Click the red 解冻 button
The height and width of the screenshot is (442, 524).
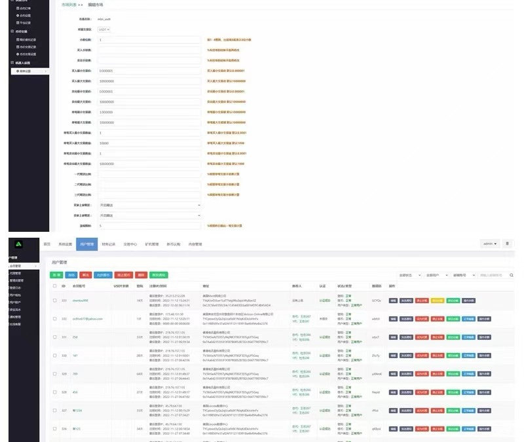86,275
